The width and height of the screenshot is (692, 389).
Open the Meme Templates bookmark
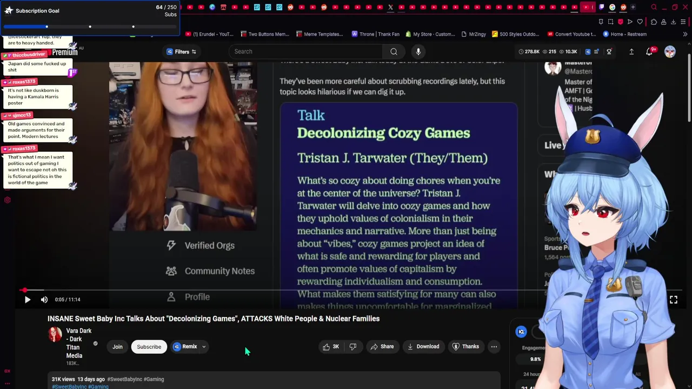click(320, 34)
